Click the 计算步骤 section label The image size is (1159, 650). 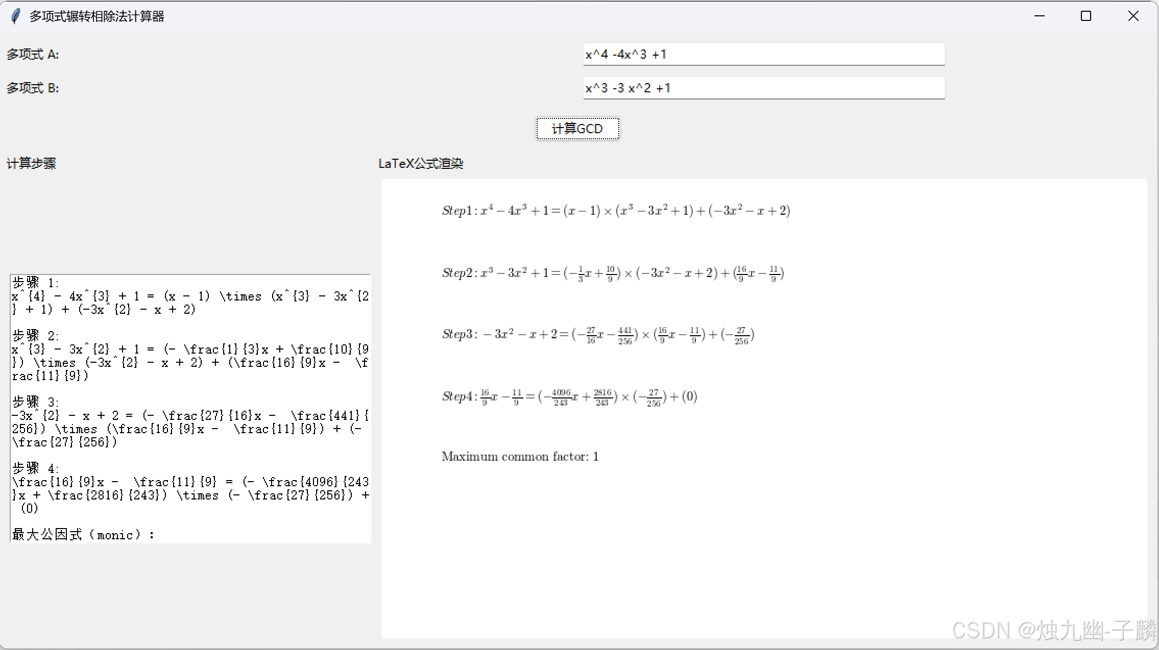tap(31, 164)
